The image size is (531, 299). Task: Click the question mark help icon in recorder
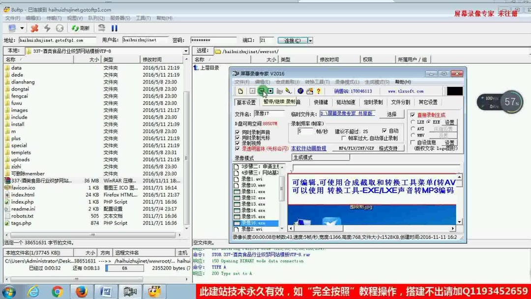click(318, 91)
